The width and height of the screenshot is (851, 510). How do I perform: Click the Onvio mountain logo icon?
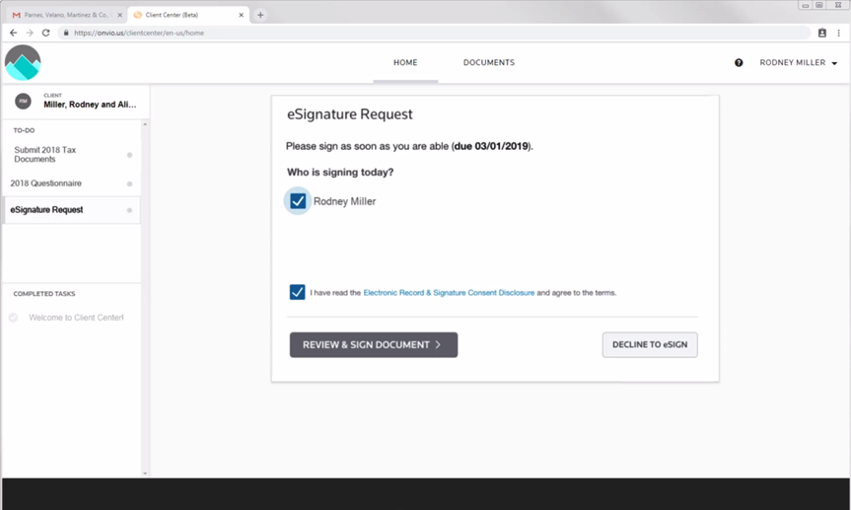point(23,63)
